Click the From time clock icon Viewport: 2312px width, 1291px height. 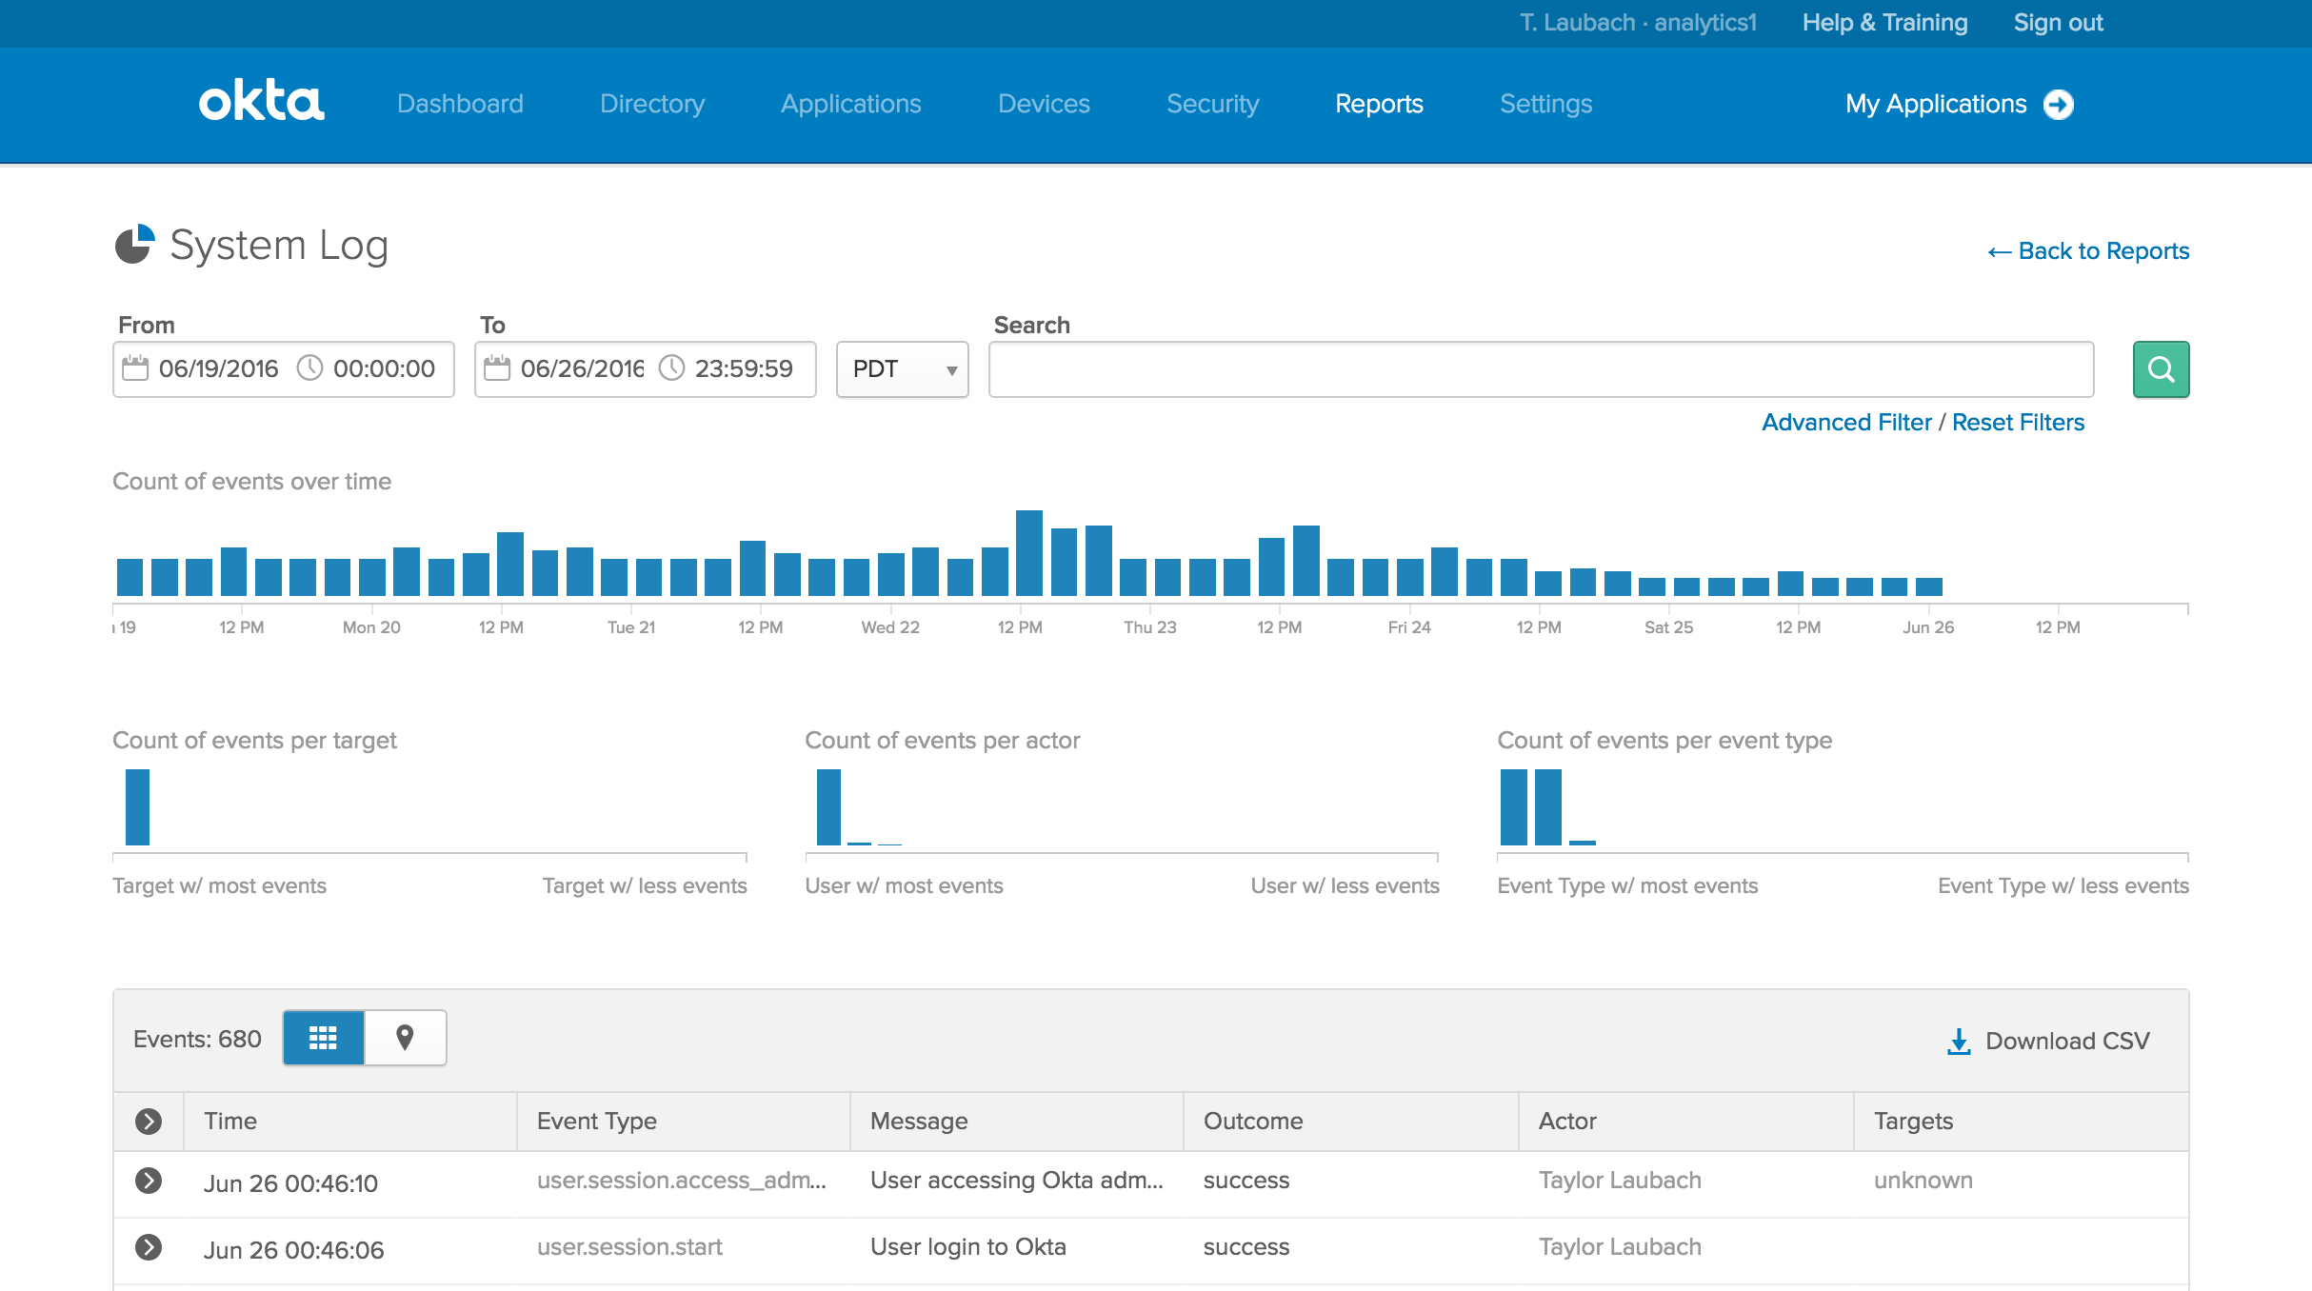(310, 368)
